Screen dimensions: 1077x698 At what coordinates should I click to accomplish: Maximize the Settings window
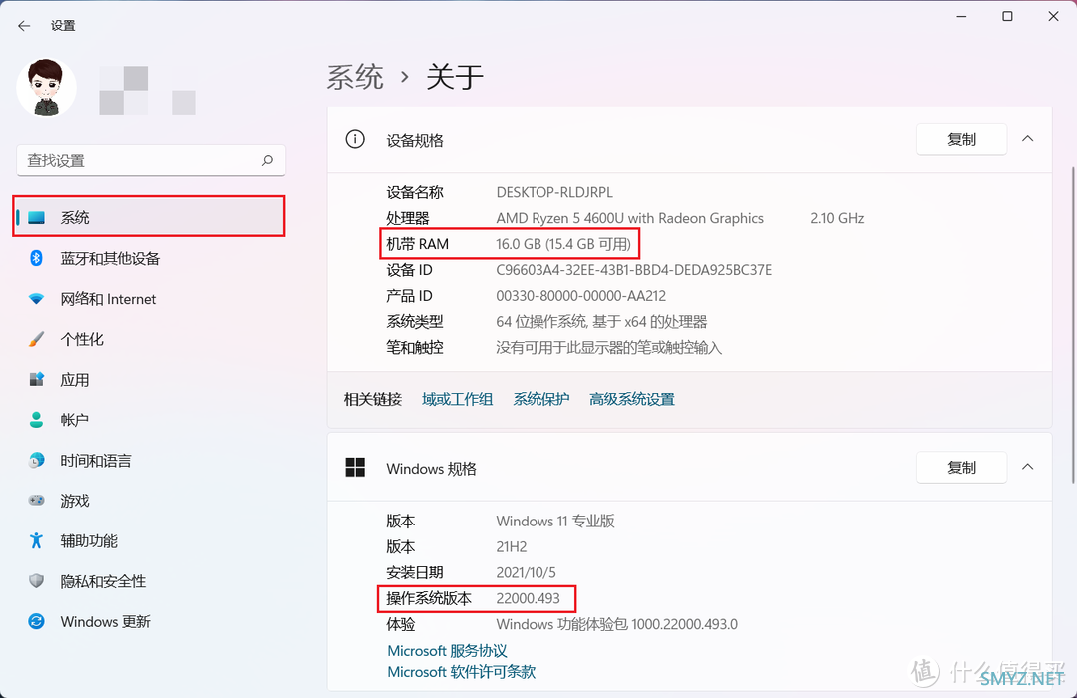pos(1007,16)
